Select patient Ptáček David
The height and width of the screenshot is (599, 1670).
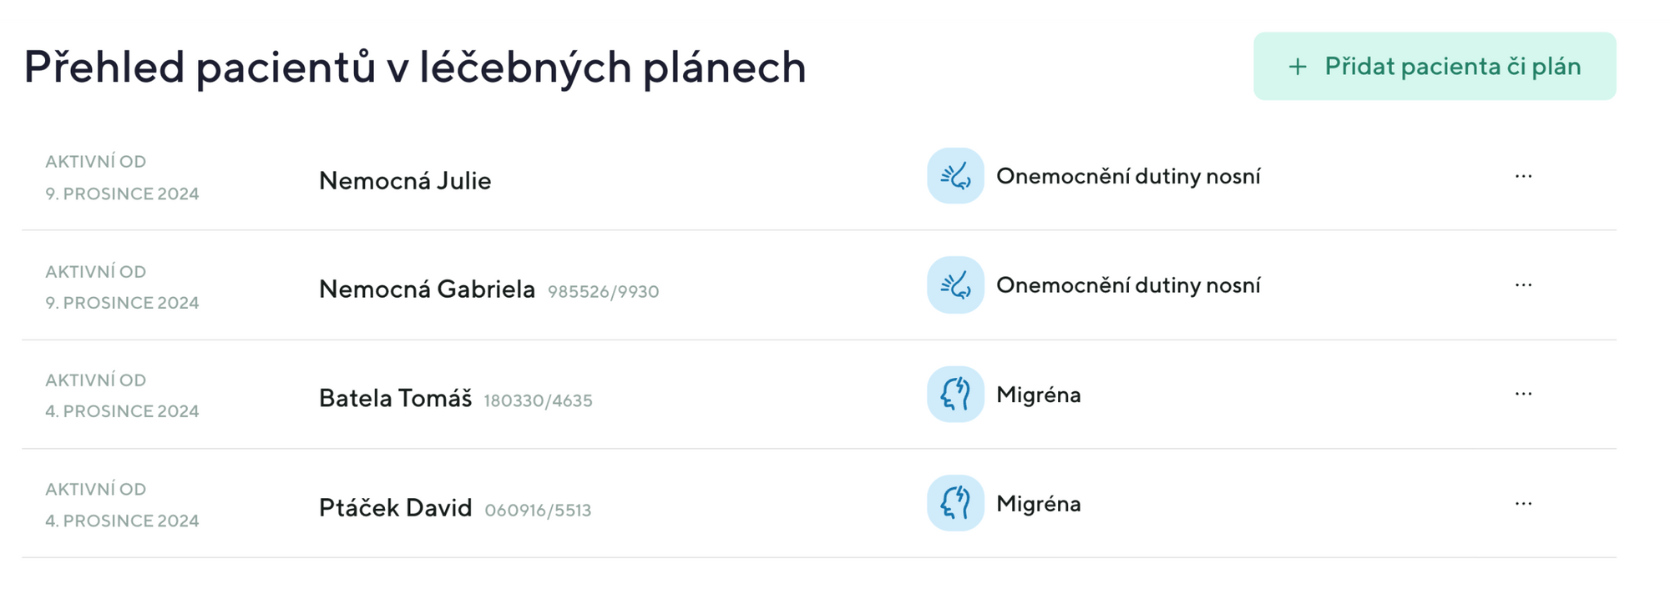395,507
